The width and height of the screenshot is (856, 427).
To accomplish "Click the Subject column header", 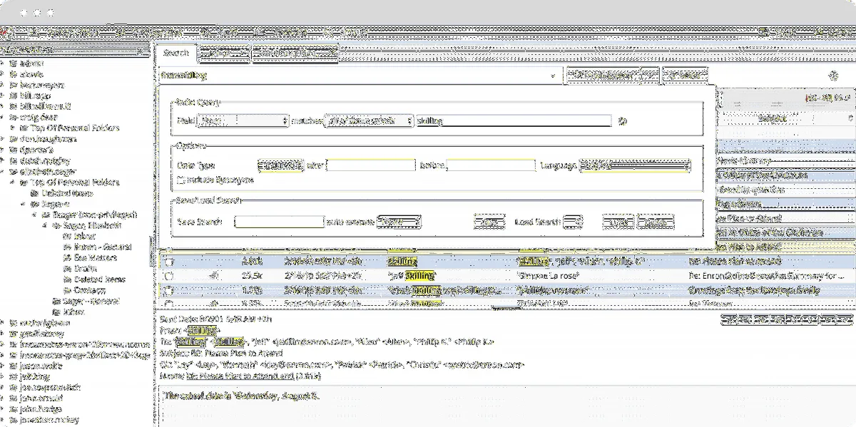I will click(772, 118).
